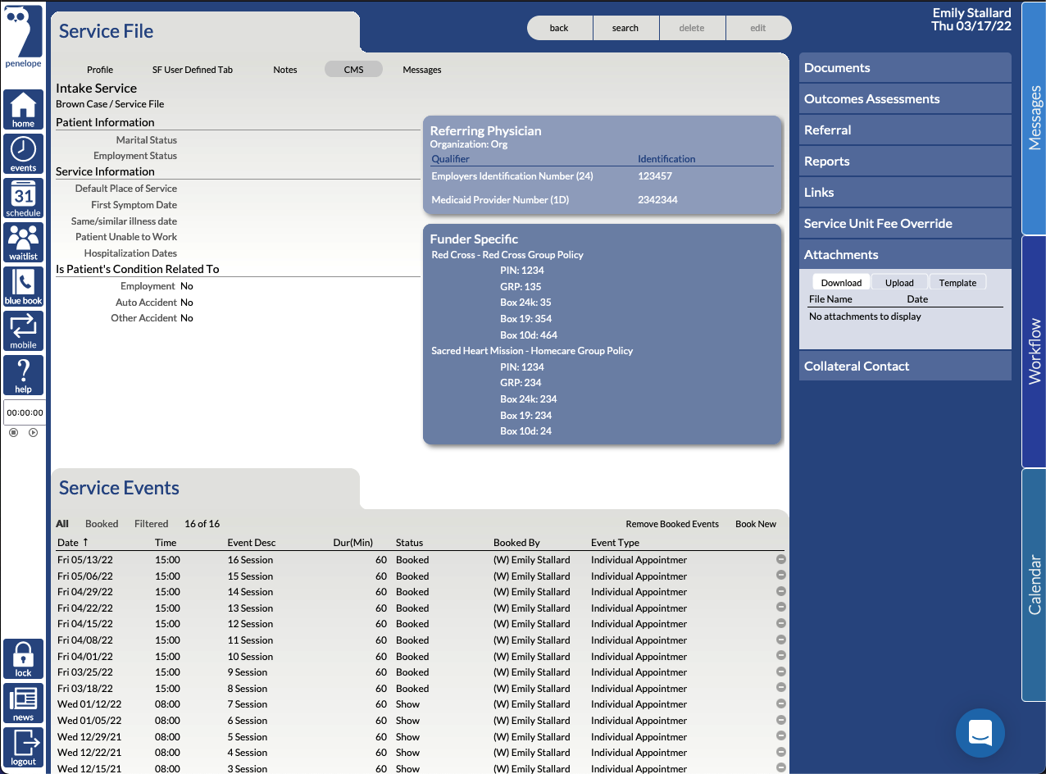1046x774 pixels.
Task: Expand the Outcomes Assessments panel
Action: [x=905, y=99]
